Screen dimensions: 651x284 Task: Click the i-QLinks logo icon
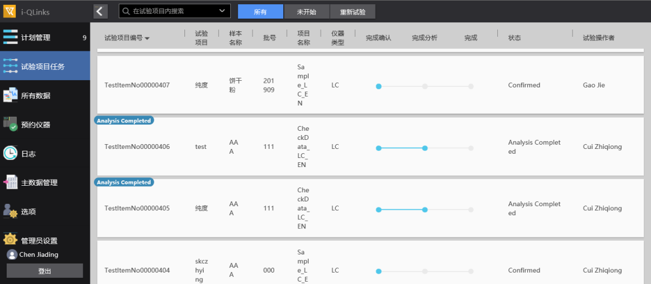(10, 11)
